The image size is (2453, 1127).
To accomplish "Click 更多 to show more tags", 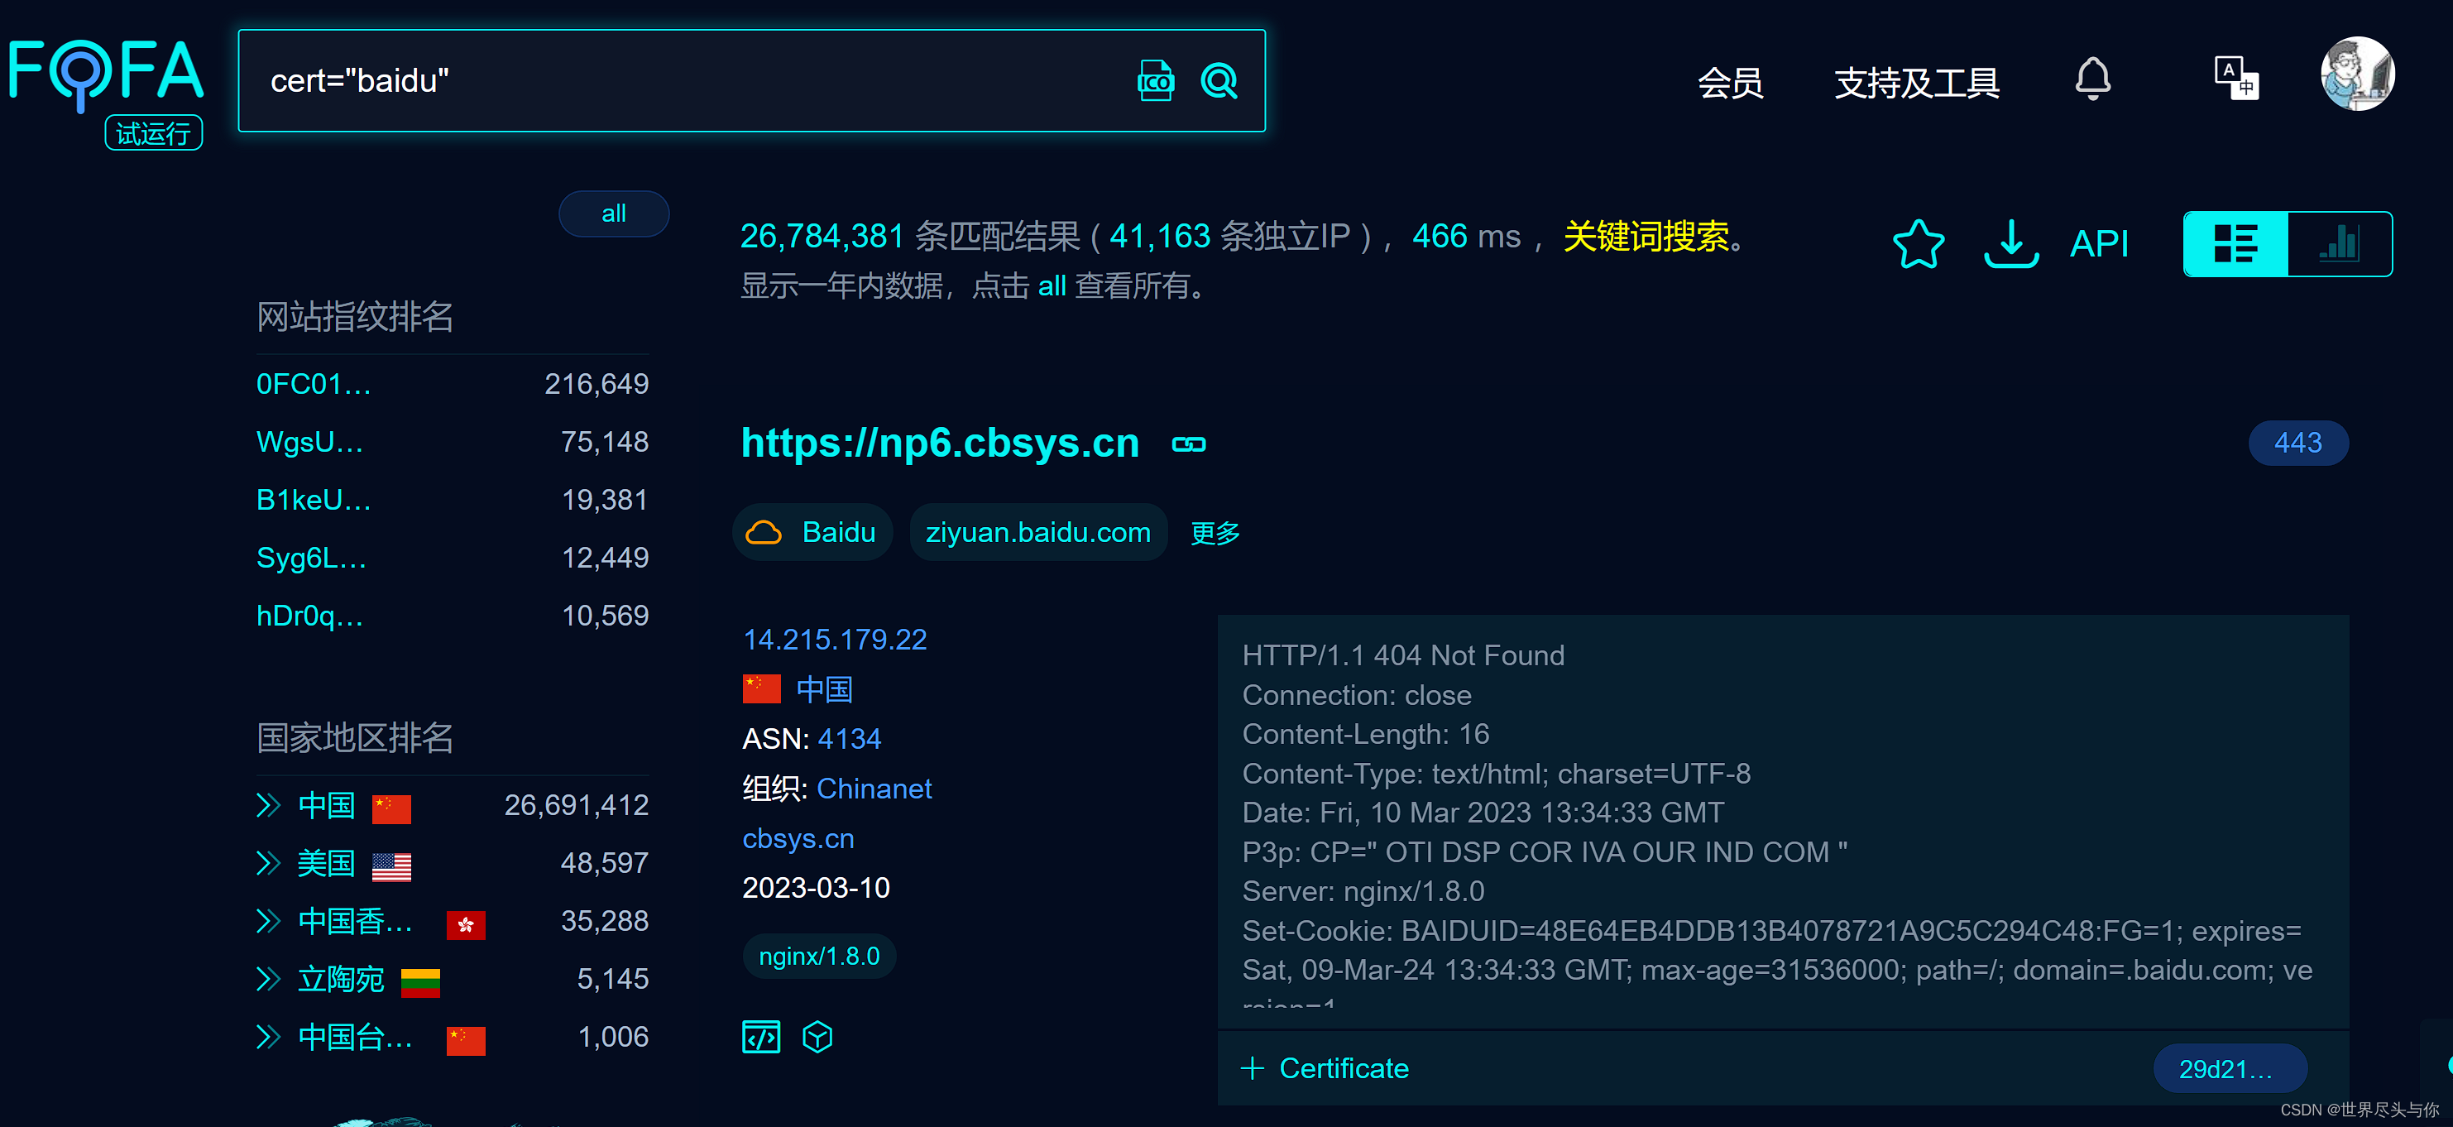I will coord(1215,533).
